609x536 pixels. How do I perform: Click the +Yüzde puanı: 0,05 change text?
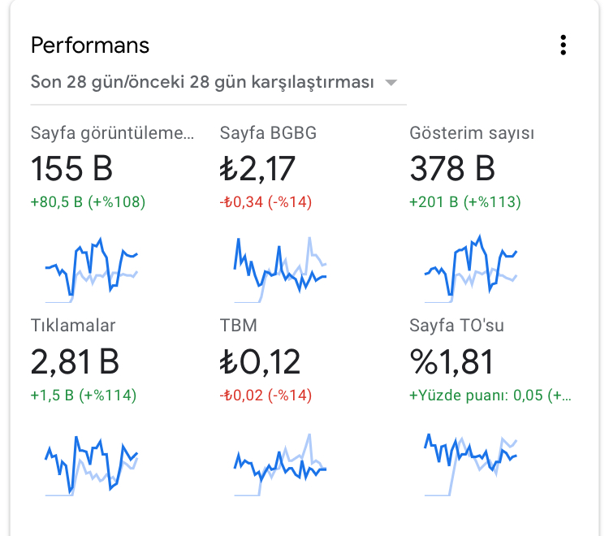coord(490,395)
